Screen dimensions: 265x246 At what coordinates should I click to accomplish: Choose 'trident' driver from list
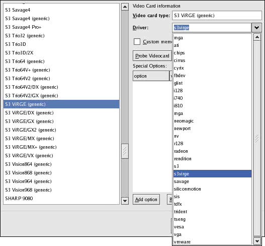212,212
